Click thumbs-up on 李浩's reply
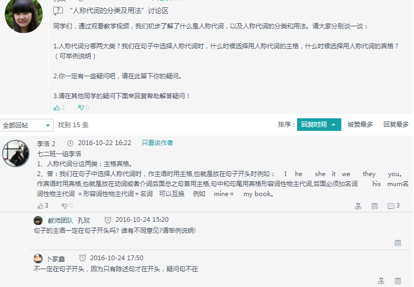 41,206
